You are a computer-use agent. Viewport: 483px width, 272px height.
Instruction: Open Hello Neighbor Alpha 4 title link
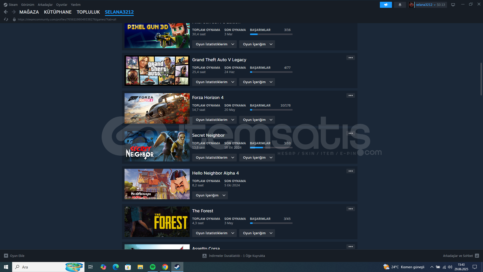tap(216, 173)
